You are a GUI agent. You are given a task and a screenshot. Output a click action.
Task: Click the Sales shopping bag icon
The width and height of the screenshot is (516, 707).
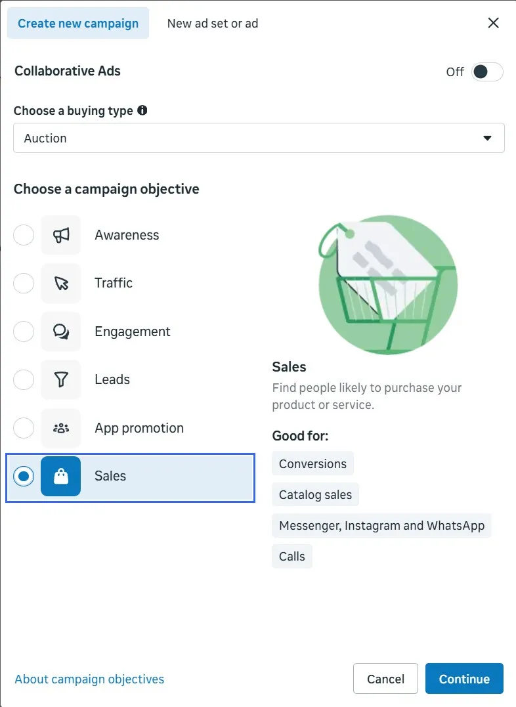tap(61, 476)
